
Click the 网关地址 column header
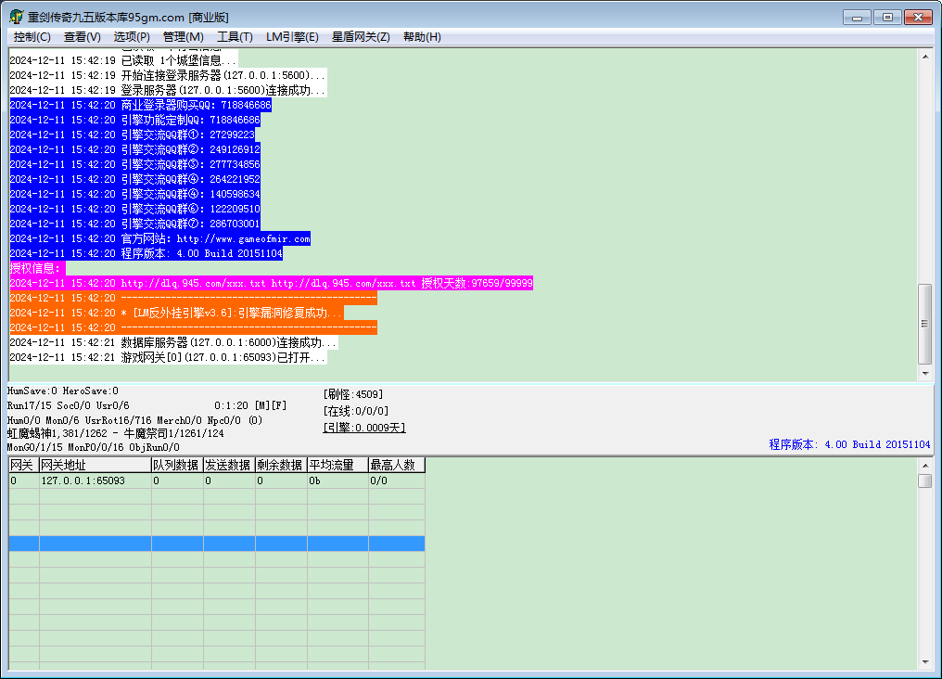click(95, 465)
